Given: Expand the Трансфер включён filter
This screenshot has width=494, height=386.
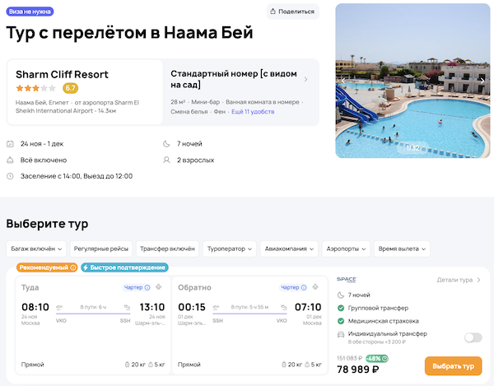Looking at the screenshot, I should coord(167,248).
